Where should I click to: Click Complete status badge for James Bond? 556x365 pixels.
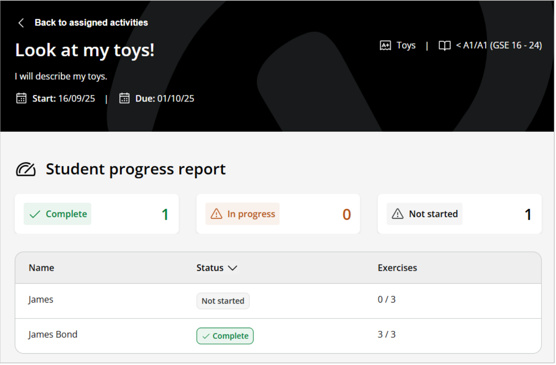225,336
